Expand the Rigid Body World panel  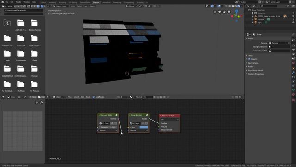(x=255, y=70)
